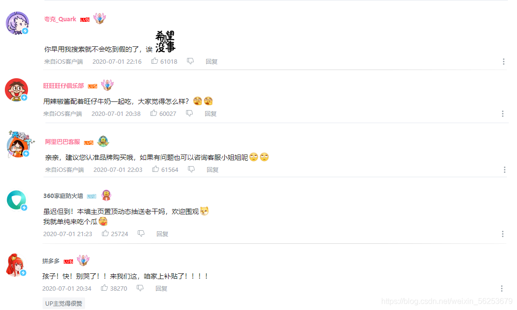
Task: Expand three-dot menu on 拼多多 comment
Action: [x=502, y=289]
